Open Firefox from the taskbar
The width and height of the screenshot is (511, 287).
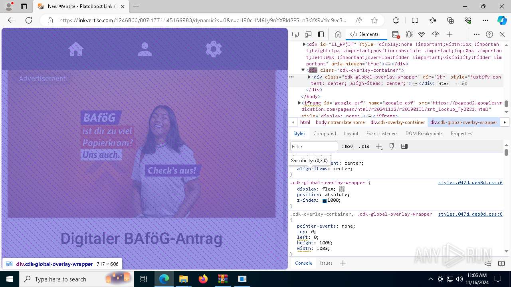[x=203, y=279]
